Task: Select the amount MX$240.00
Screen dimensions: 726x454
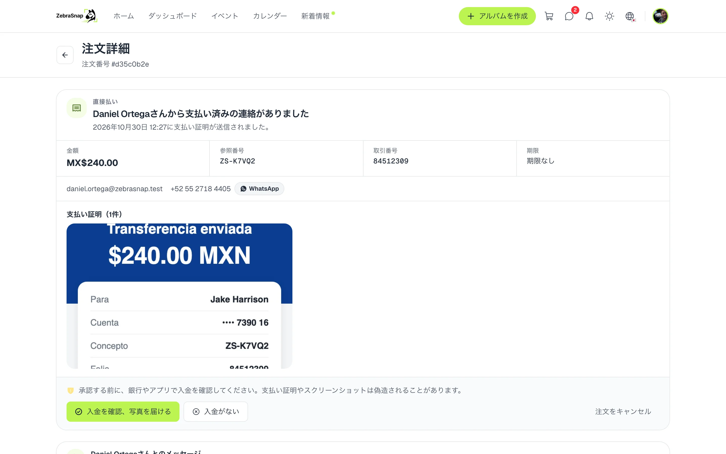Action: (92, 163)
